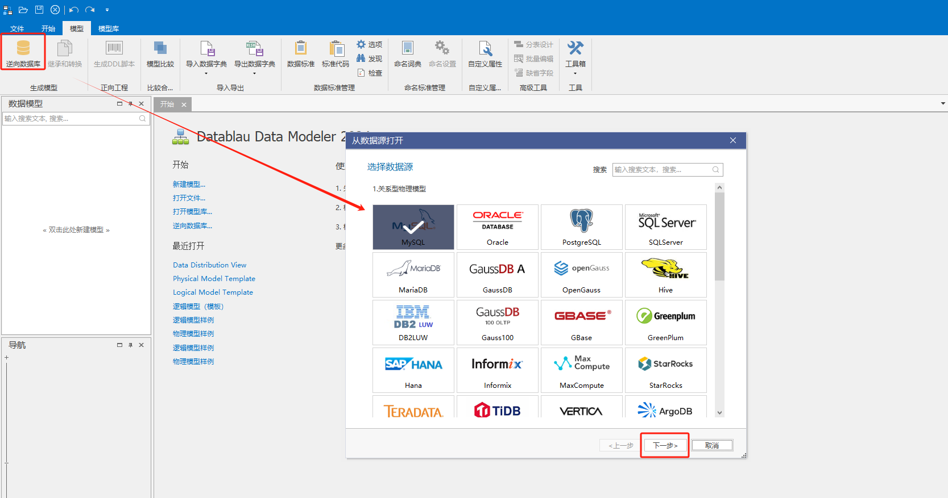The width and height of the screenshot is (948, 498).
Task: Click the 数据标准 data standard icon
Action: tap(301, 53)
